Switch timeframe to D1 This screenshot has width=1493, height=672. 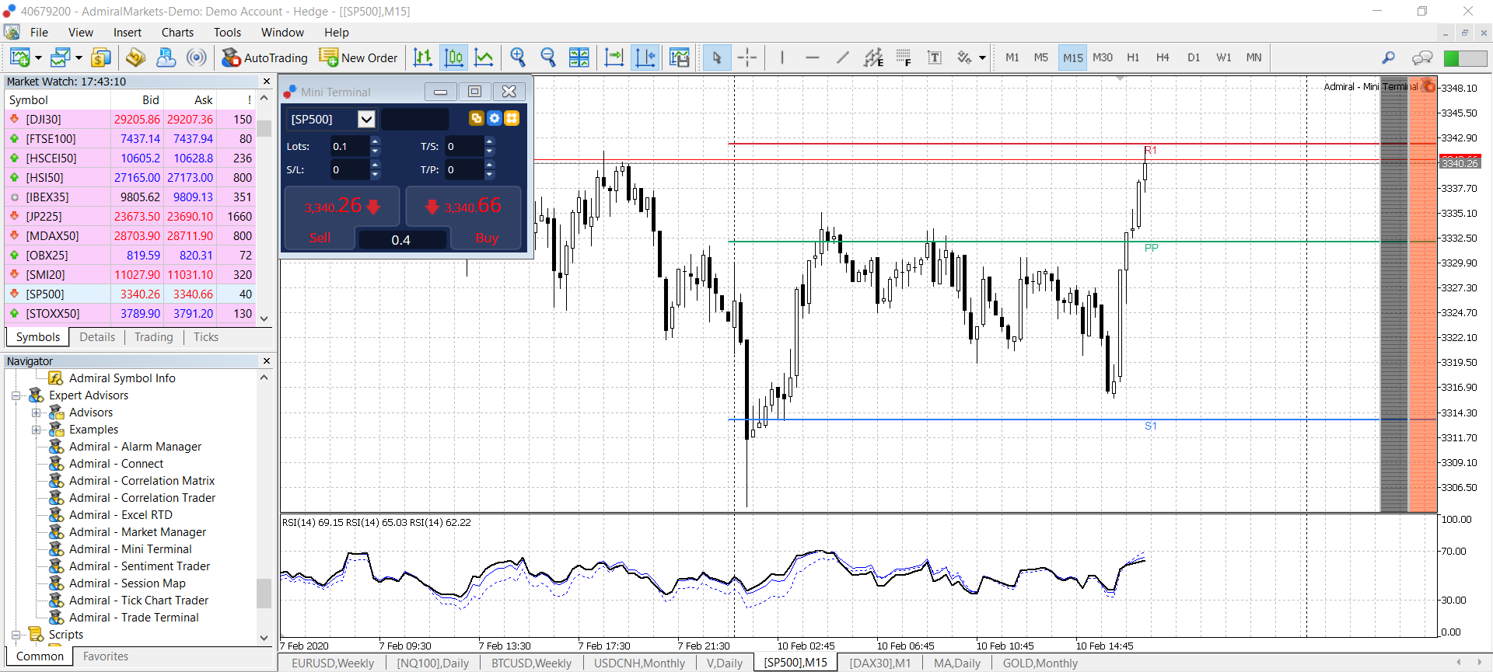tap(1194, 57)
